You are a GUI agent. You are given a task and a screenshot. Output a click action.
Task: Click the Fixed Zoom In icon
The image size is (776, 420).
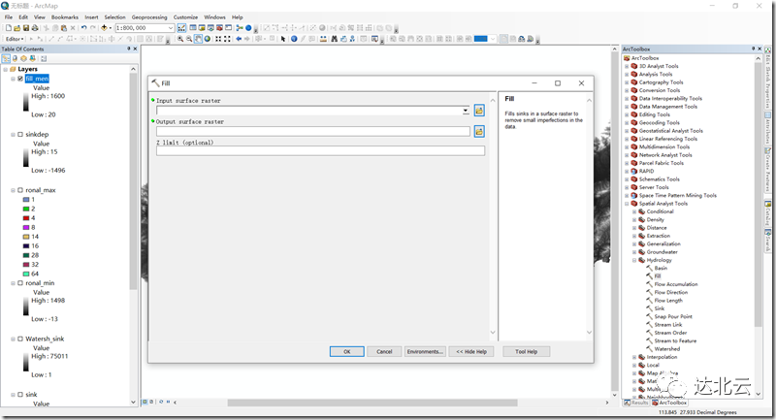218,39
